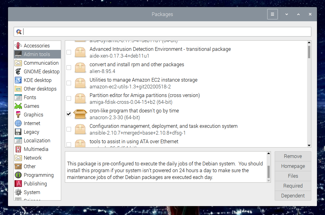Uncheck the anacron package checkbox
The width and height of the screenshot is (325, 215).
[69, 114]
